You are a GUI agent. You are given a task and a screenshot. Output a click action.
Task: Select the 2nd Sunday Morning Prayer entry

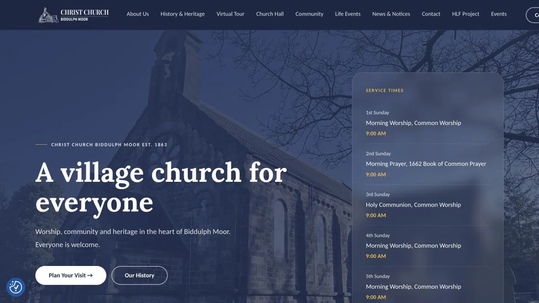pos(426,164)
